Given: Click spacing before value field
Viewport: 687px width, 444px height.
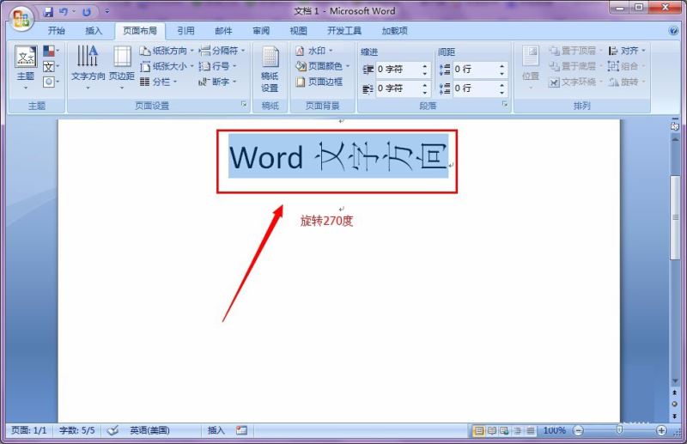Looking at the screenshot, I should click(x=475, y=70).
